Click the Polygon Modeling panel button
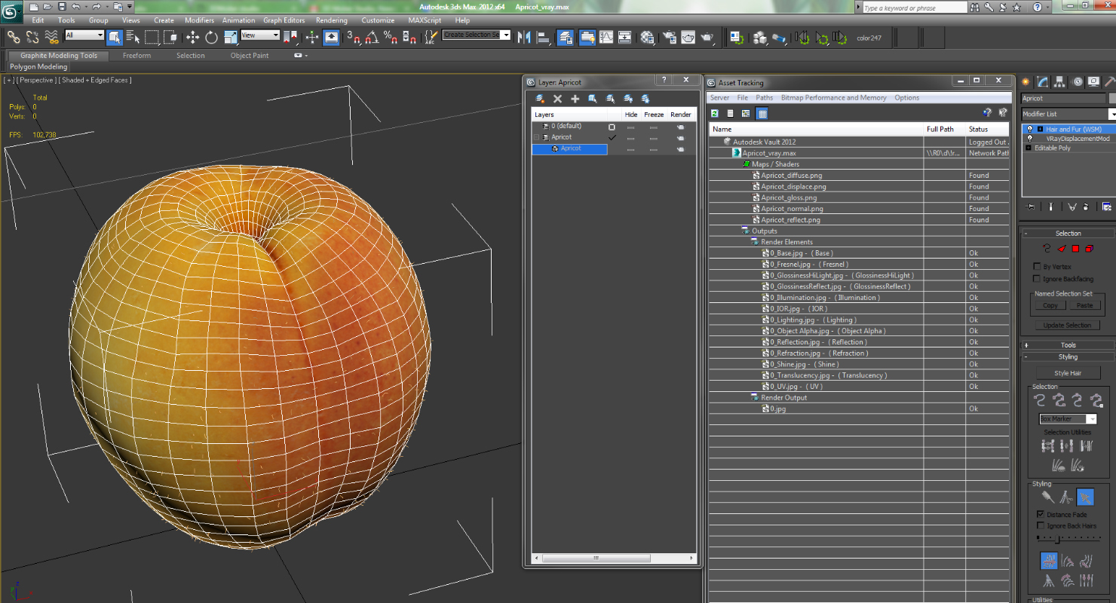Viewport: 1116px width, 603px height. pyautogui.click(x=38, y=67)
